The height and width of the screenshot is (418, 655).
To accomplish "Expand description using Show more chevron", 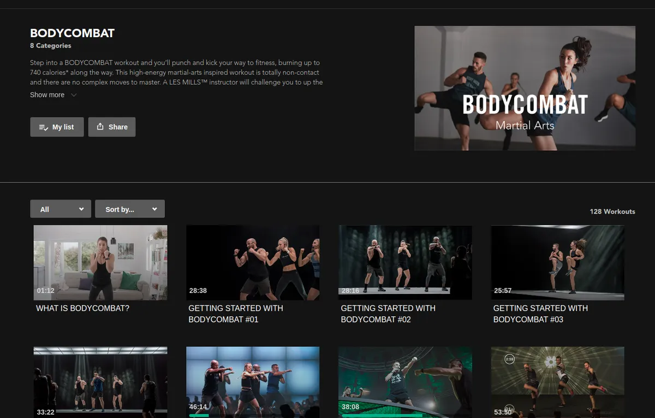I will pos(74,95).
